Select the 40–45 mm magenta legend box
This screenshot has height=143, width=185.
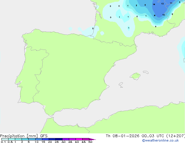pyautogui.click(x=79, y=139)
